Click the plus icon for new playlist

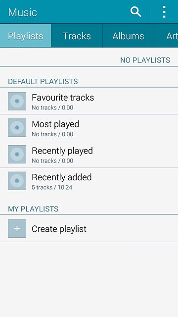click(17, 229)
